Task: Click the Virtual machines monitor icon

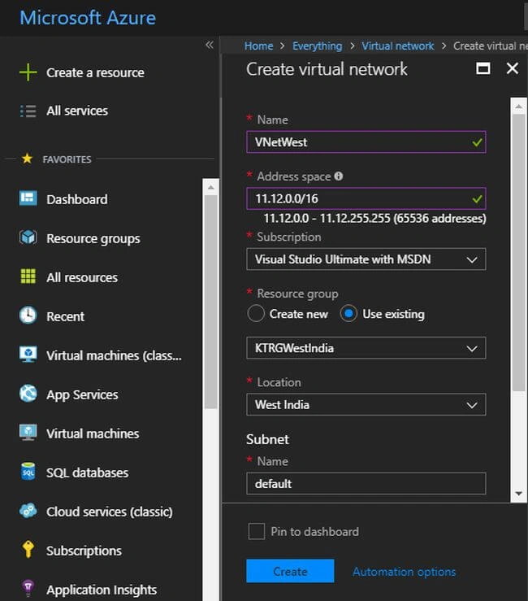Action: click(28, 433)
